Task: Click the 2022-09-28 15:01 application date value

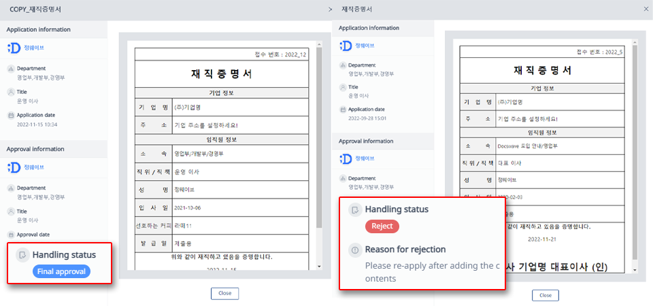Action: point(368,118)
